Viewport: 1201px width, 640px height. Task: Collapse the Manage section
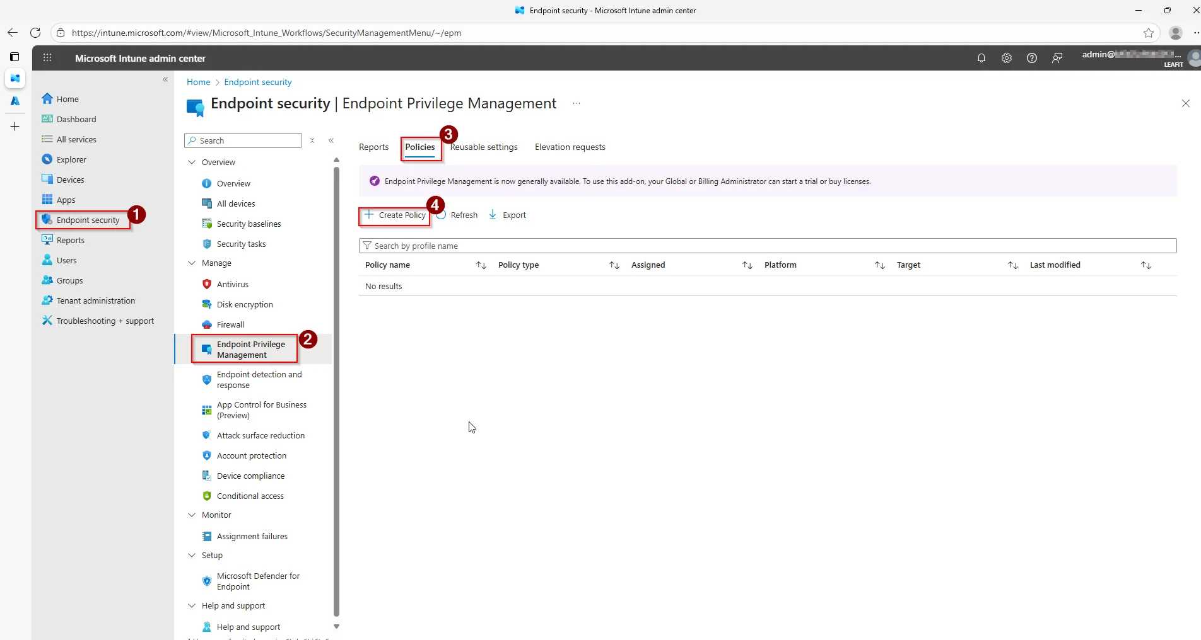click(x=192, y=263)
